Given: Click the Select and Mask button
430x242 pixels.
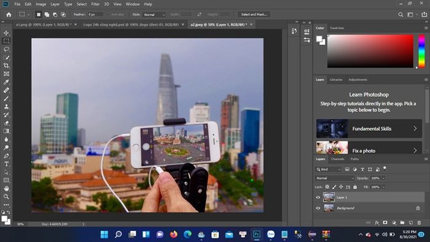Looking at the screenshot, I should tap(254, 15).
